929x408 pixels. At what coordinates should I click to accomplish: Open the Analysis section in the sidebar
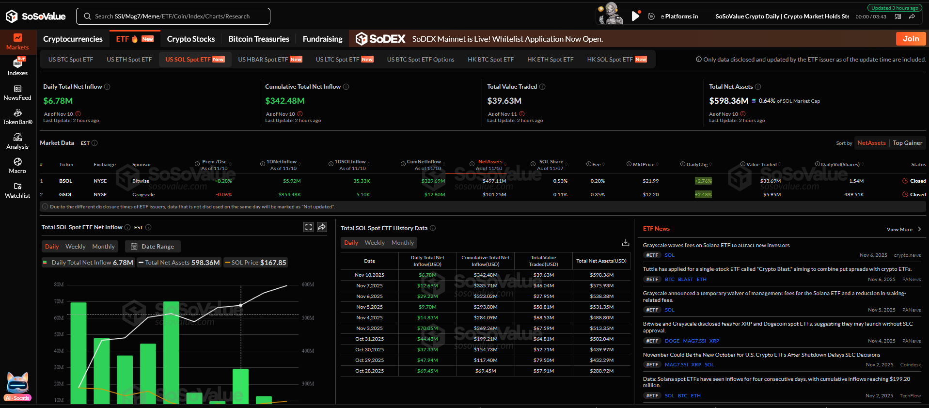[17, 141]
